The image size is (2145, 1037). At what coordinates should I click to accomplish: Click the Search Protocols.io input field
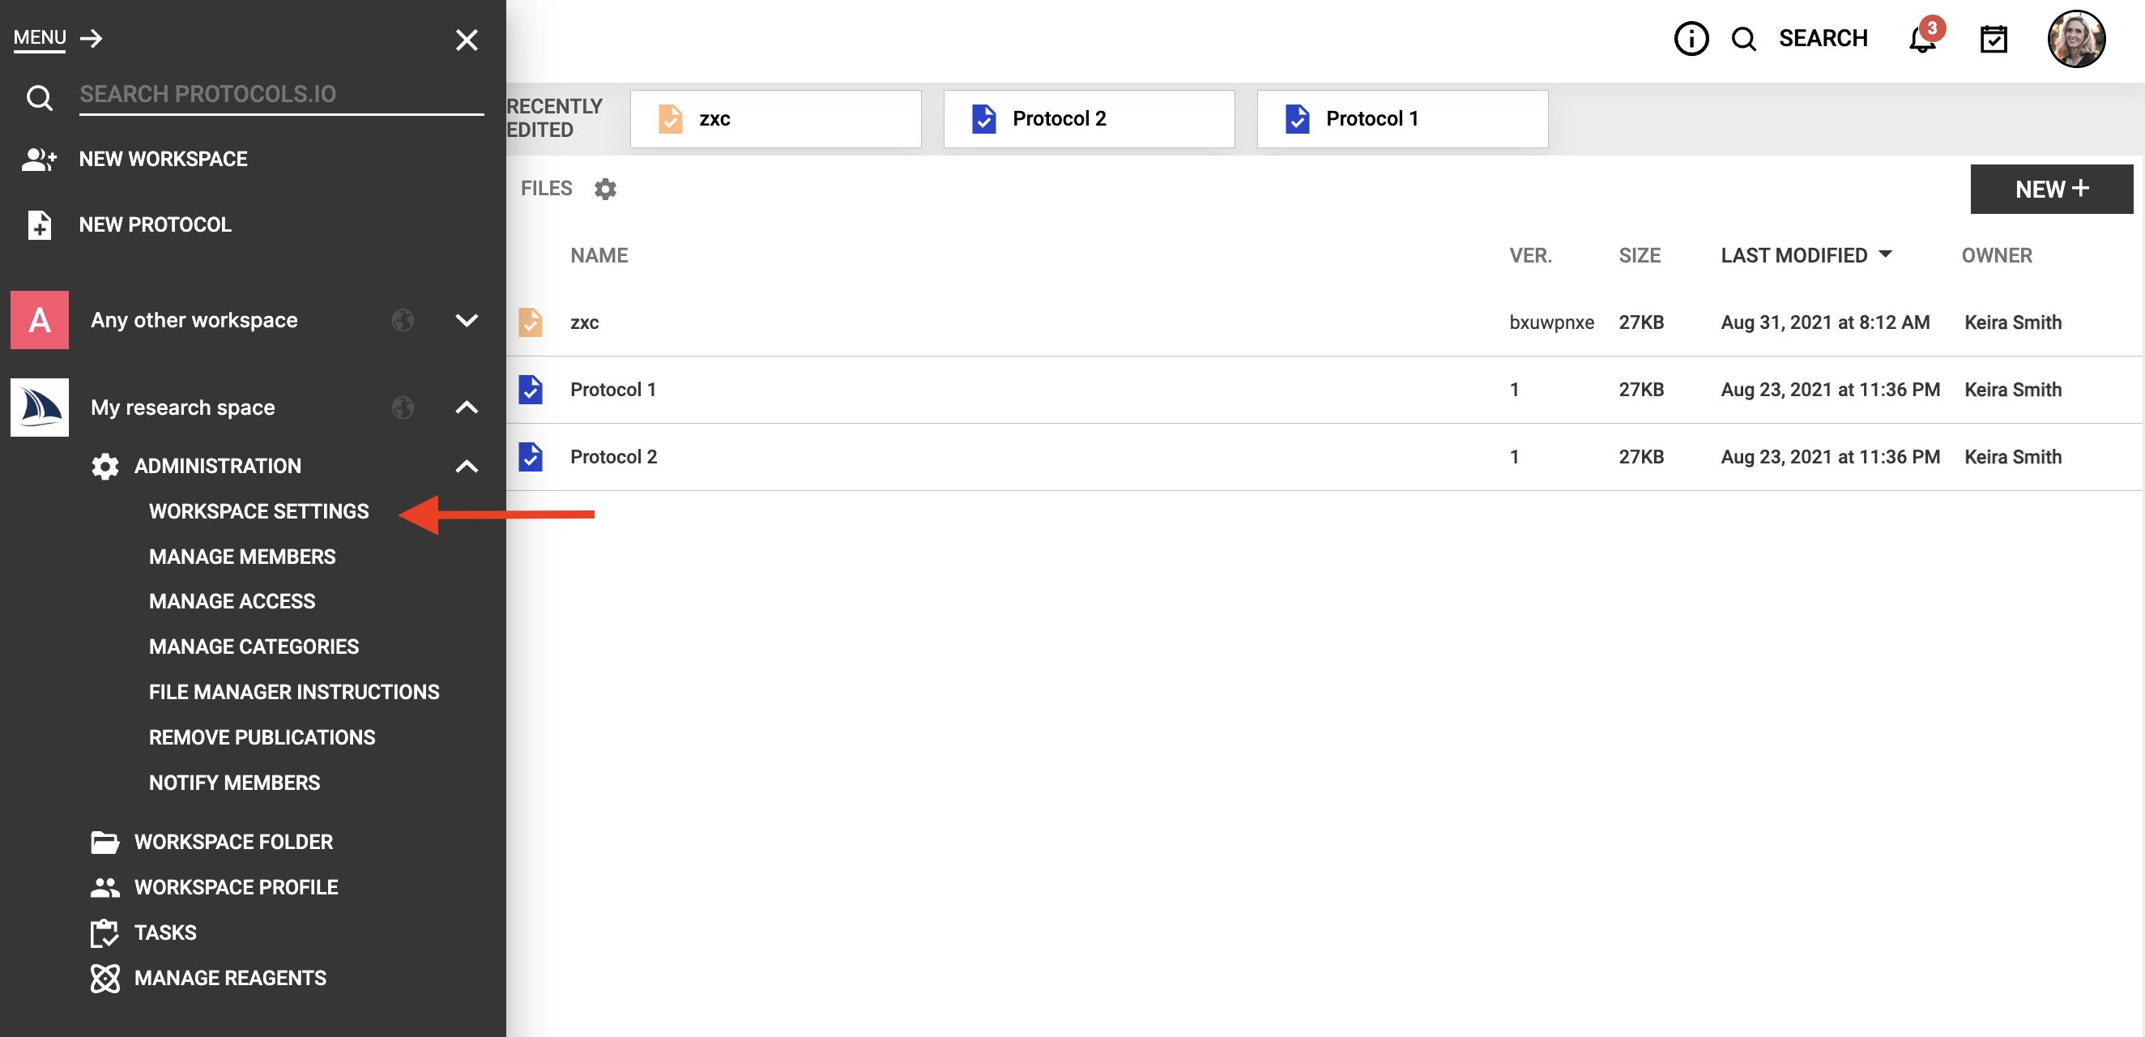(x=280, y=94)
